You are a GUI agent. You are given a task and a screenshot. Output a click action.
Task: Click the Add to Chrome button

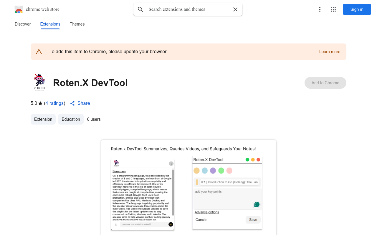(325, 83)
